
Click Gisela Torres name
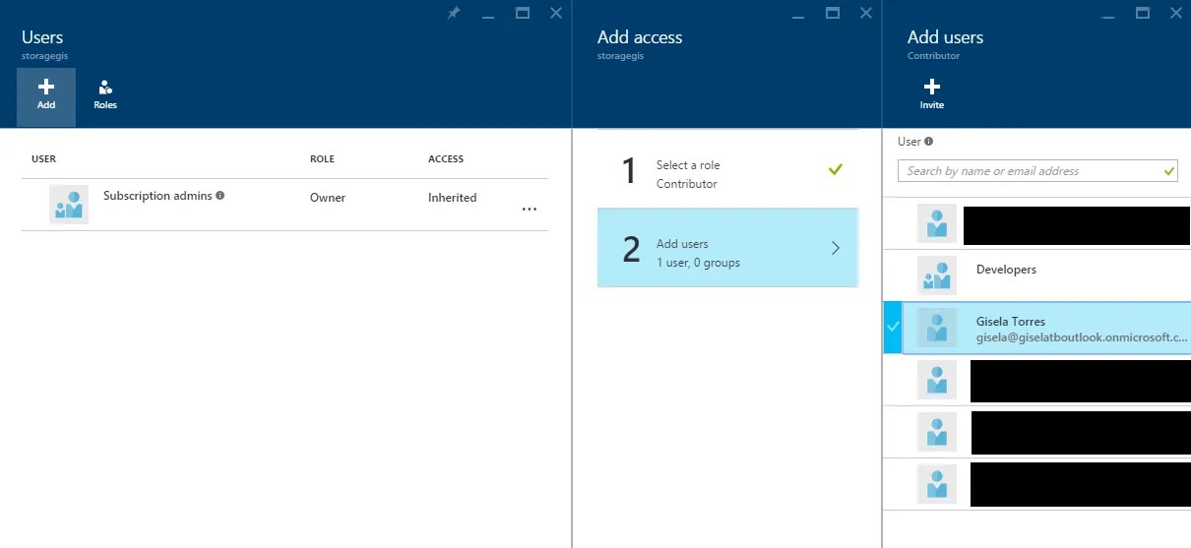click(x=1010, y=322)
